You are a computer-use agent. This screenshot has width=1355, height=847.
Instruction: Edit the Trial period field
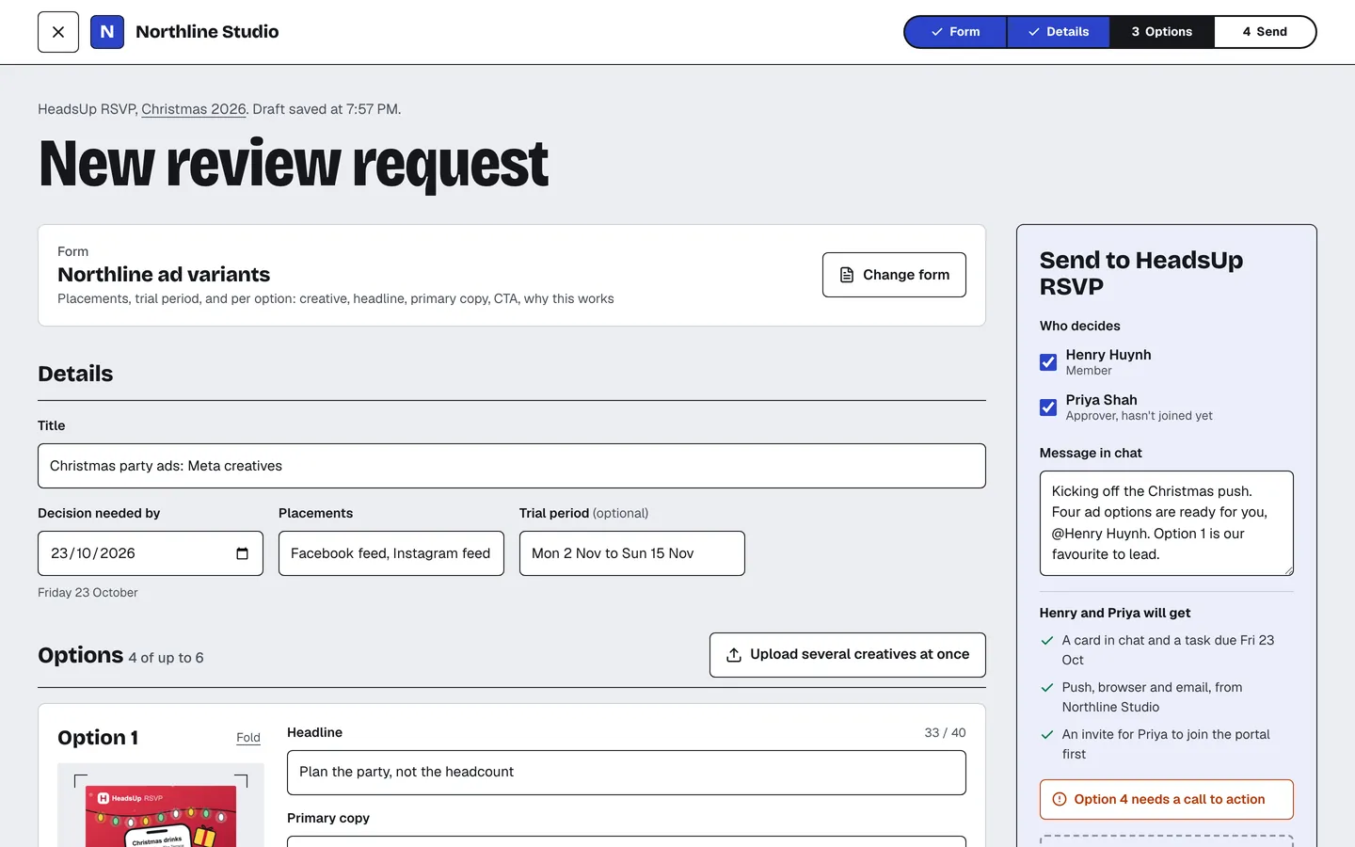pos(632,553)
